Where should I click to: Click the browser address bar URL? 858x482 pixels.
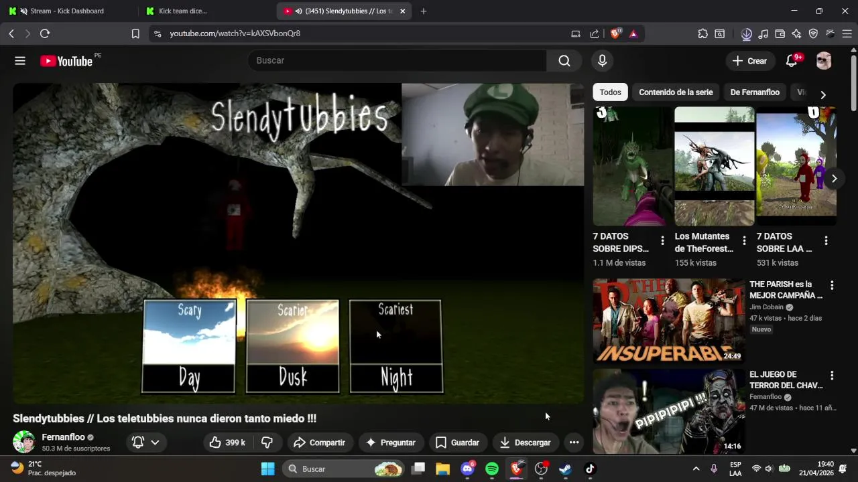pyautogui.click(x=235, y=33)
